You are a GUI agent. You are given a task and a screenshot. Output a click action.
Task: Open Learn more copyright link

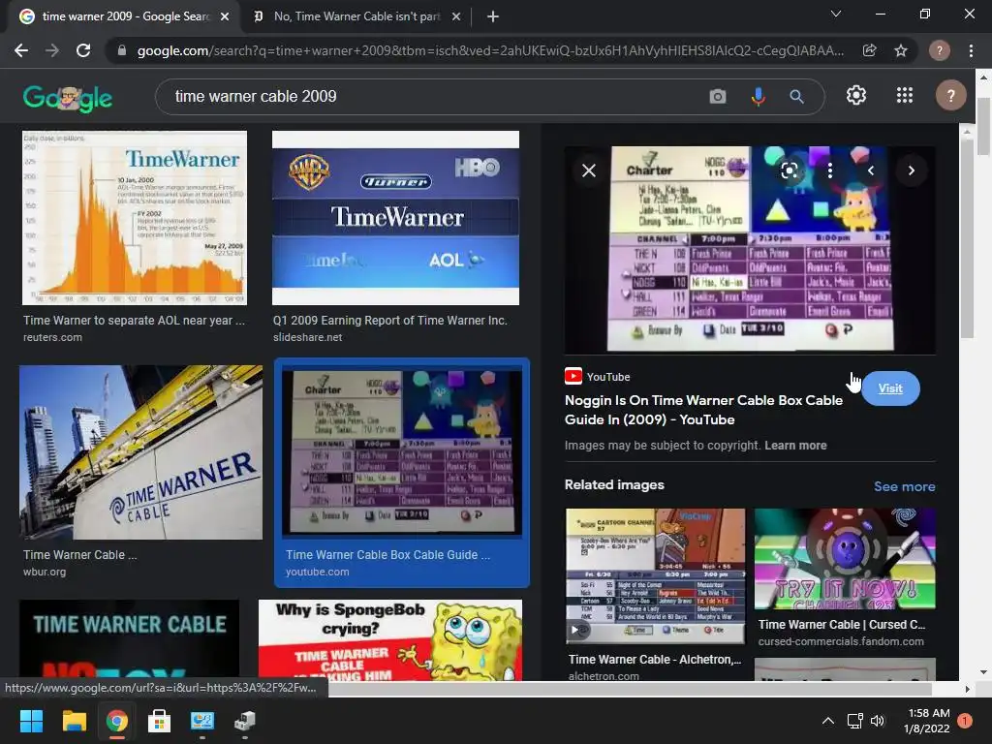pos(795,446)
